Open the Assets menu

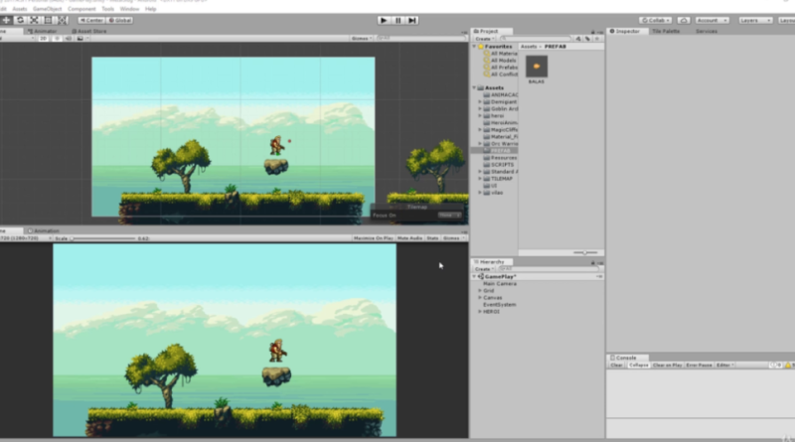pos(19,9)
